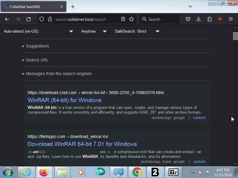Open cached link for the cnet result
Image resolution: width=238 pixels, height=178 pixels.
[x=199, y=118]
